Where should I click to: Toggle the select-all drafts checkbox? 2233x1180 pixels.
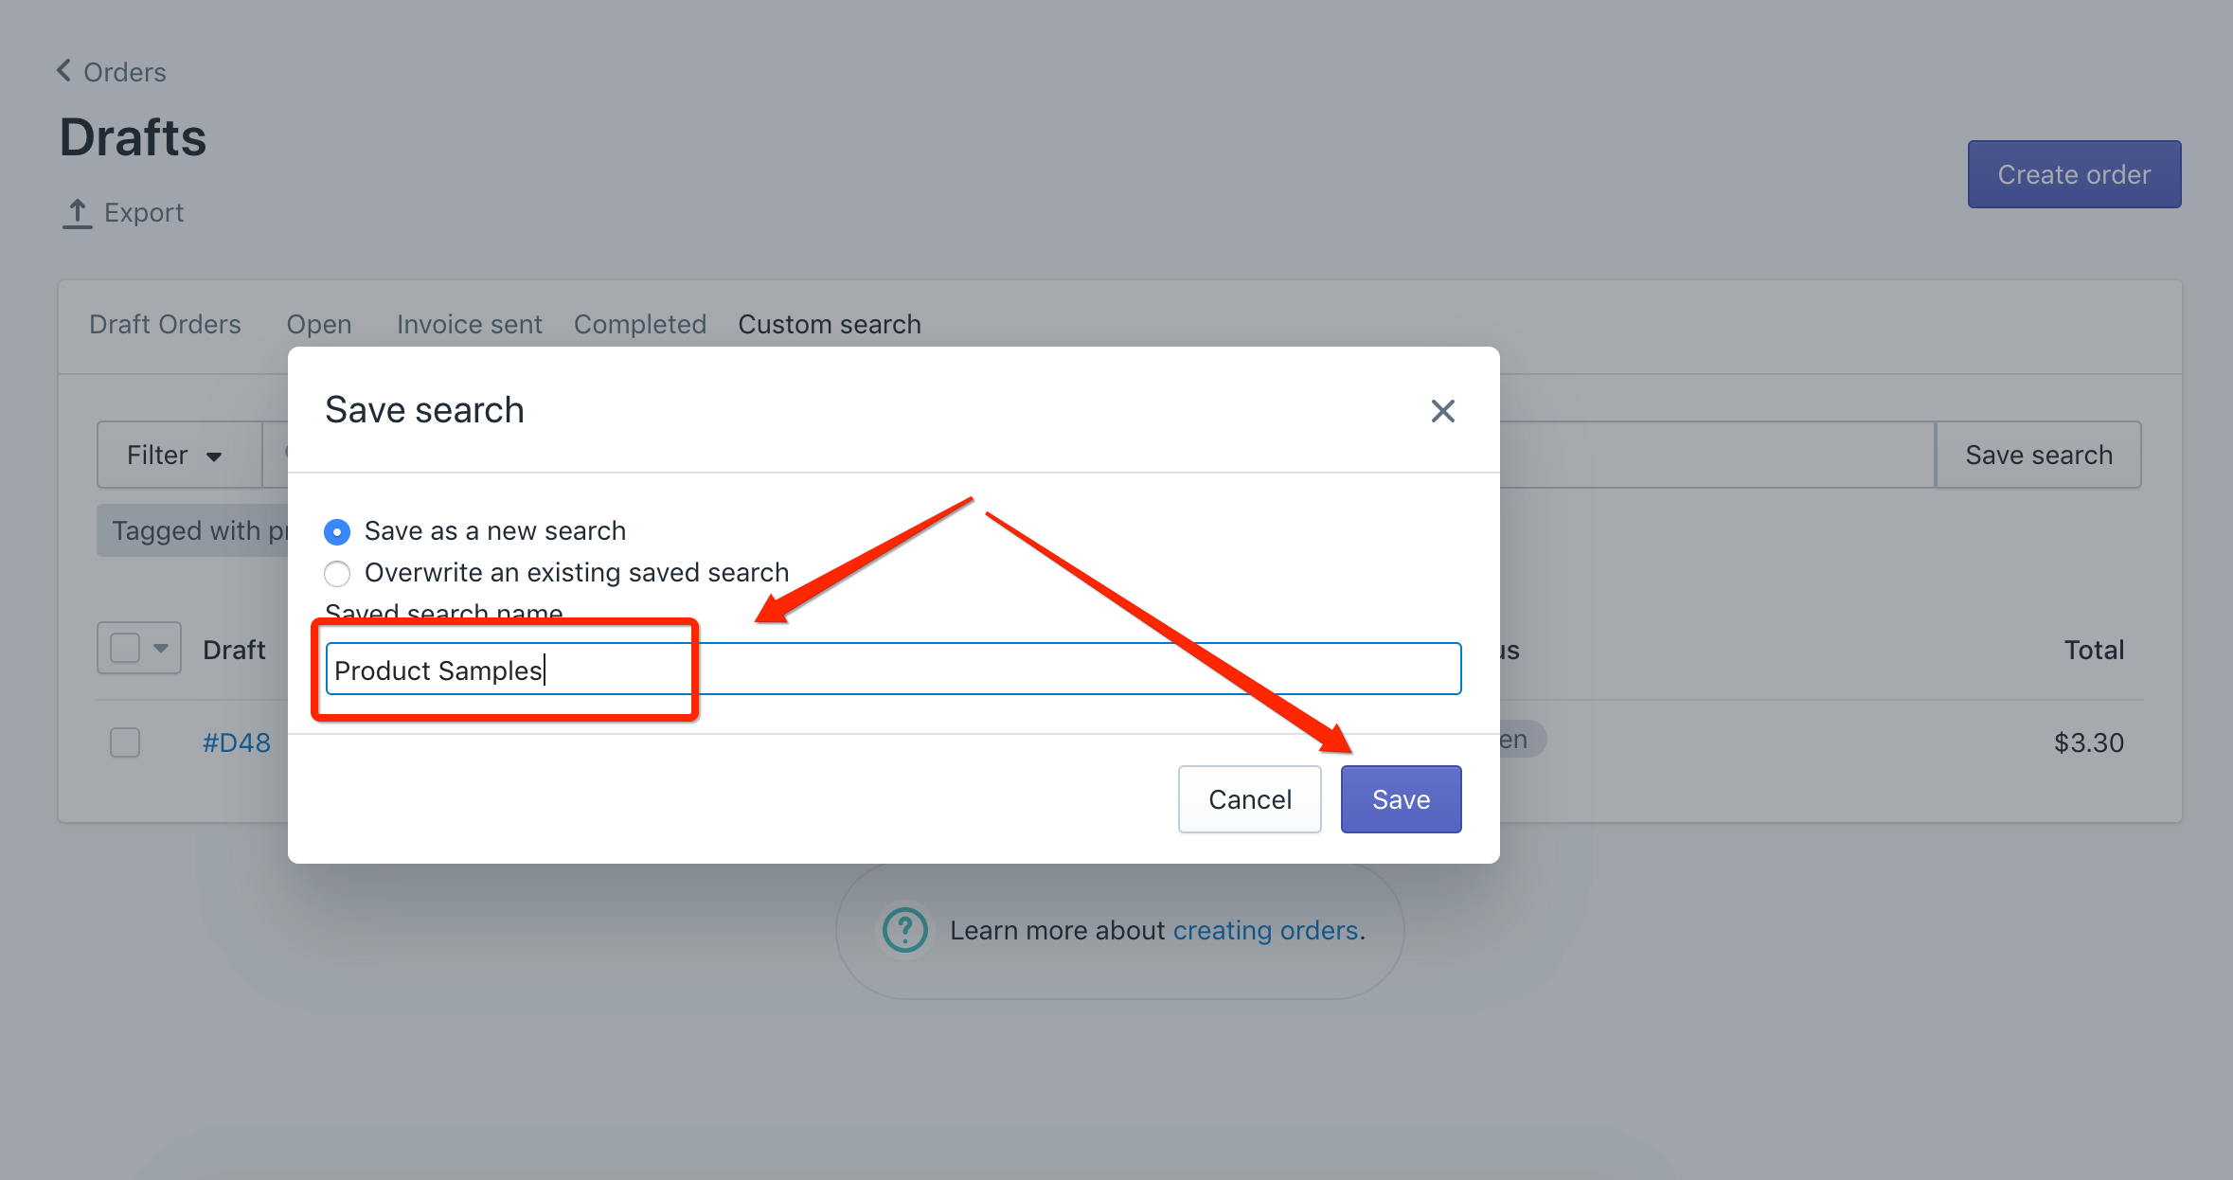[125, 649]
